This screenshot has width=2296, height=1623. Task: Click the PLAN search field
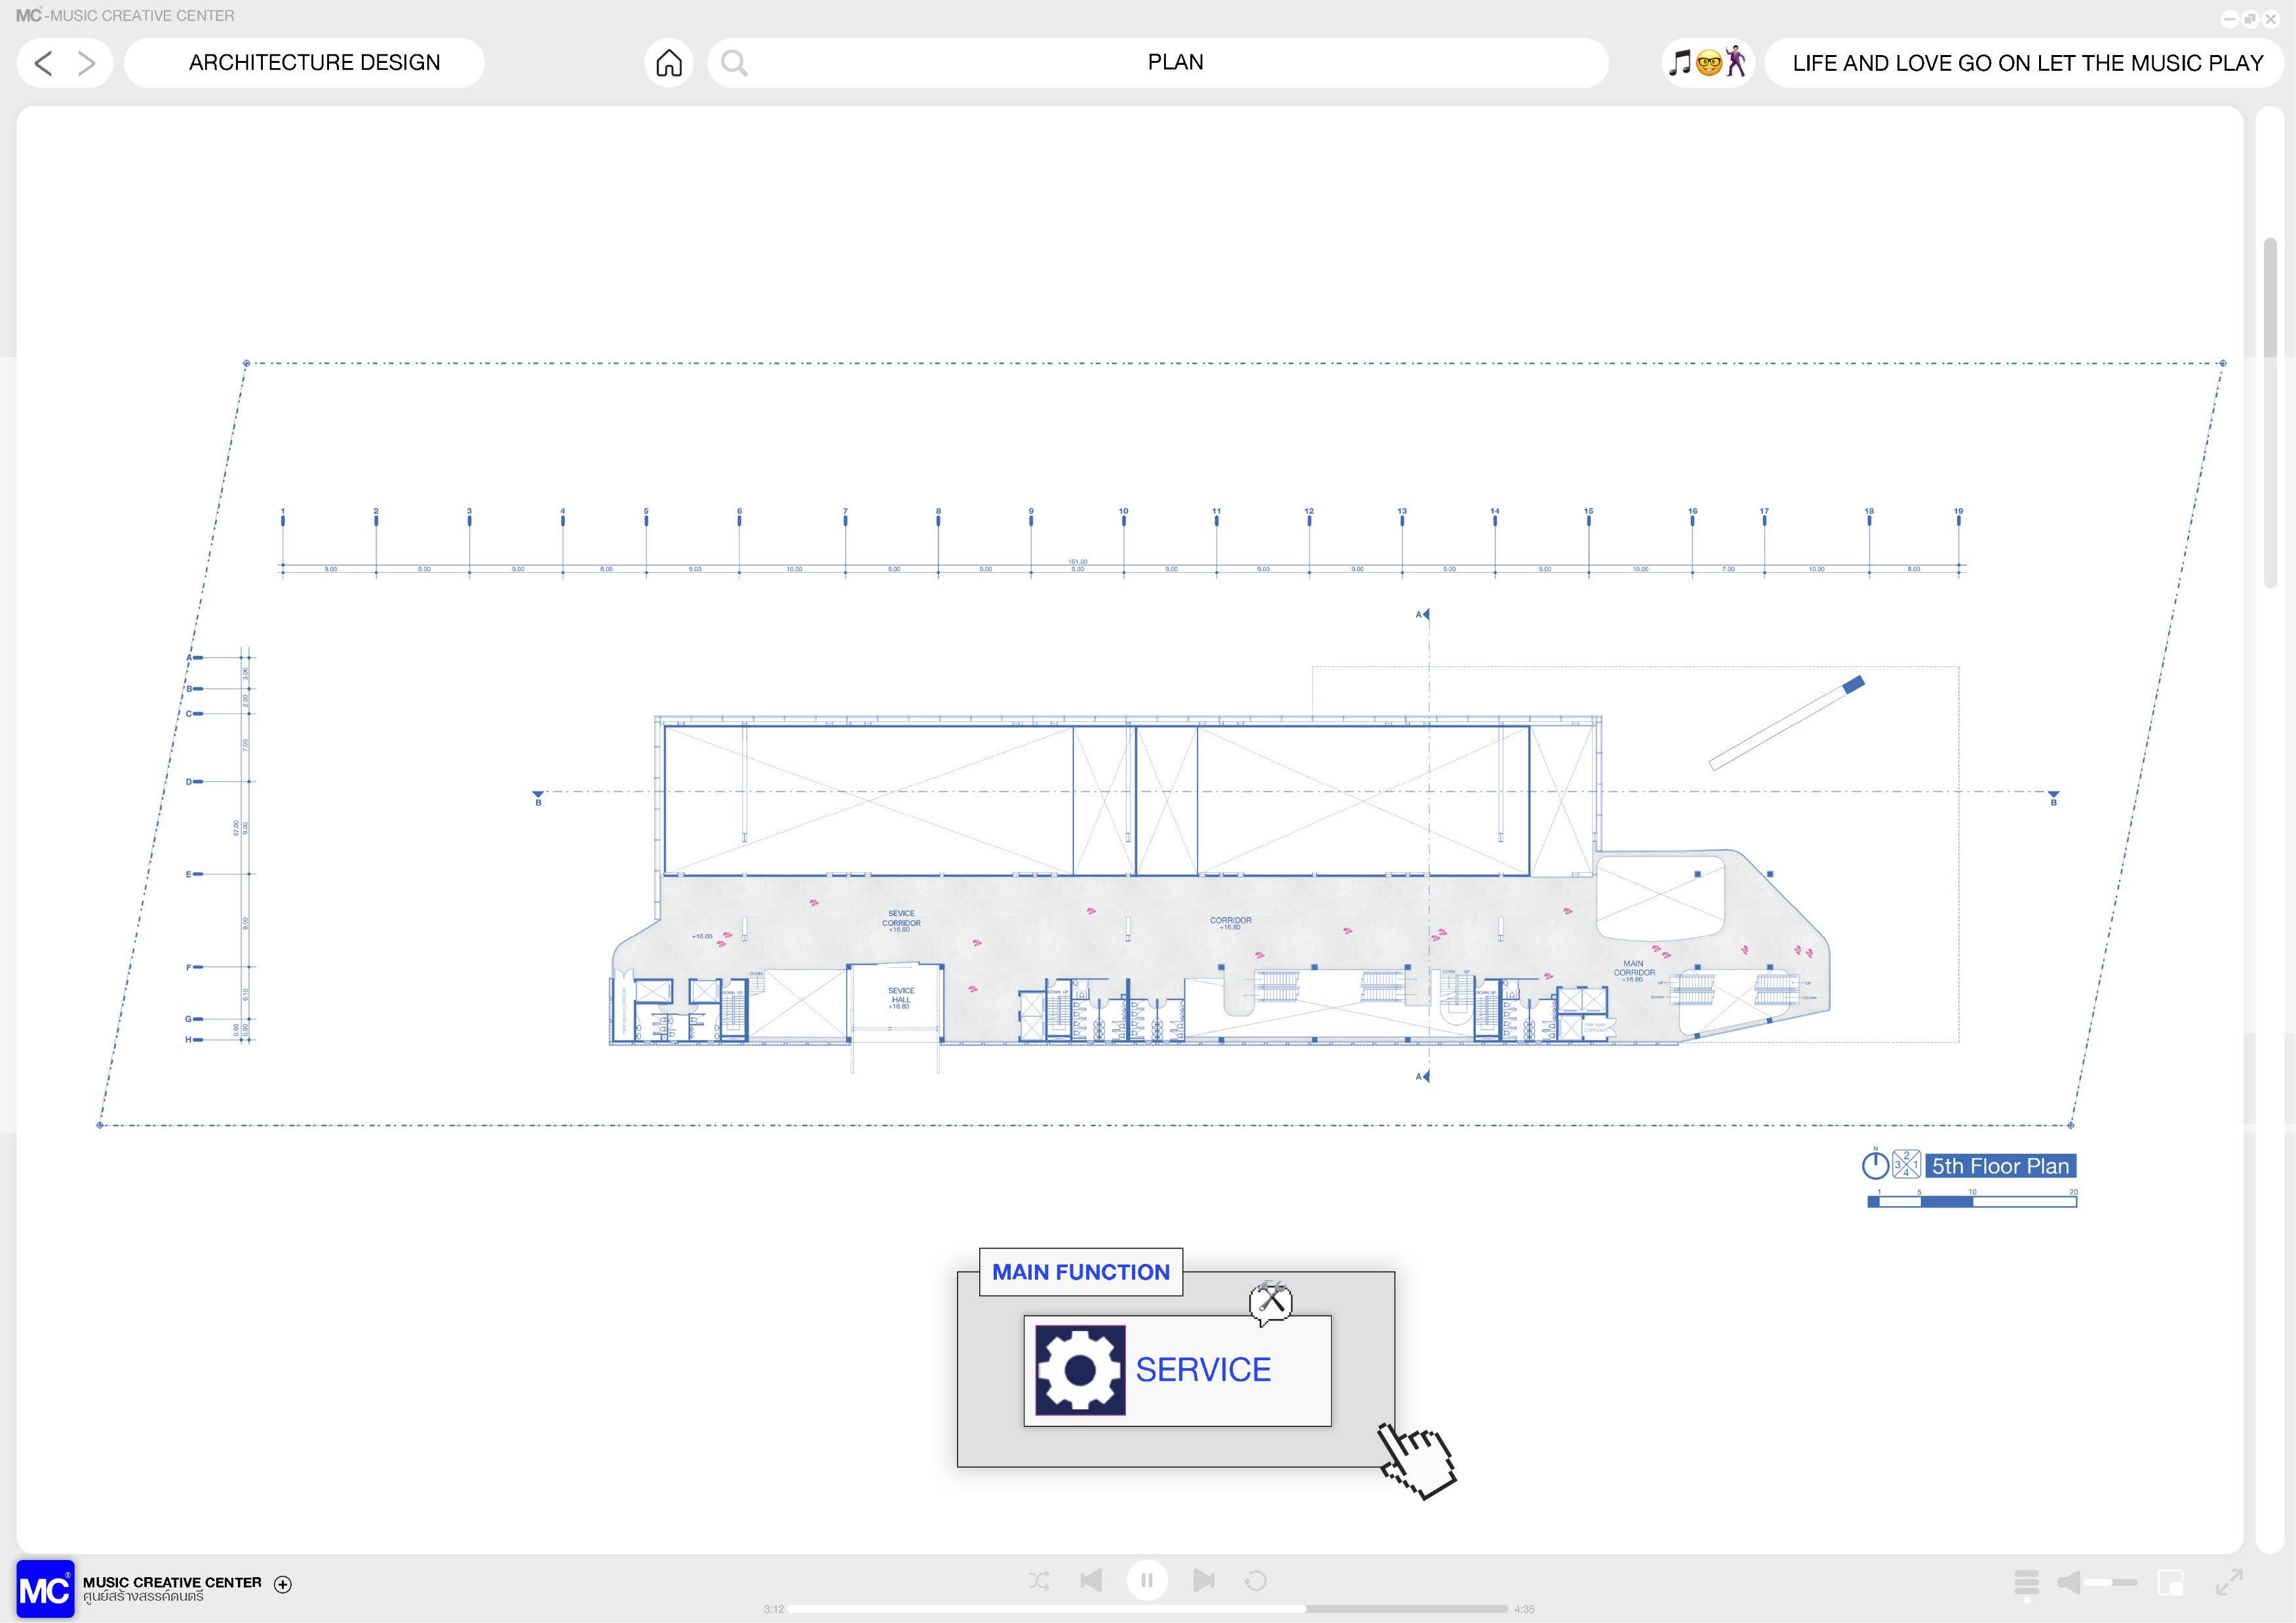(x=1175, y=63)
